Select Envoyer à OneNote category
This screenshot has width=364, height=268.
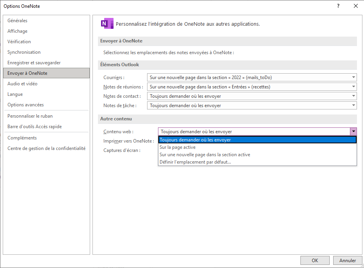[x=46, y=73]
